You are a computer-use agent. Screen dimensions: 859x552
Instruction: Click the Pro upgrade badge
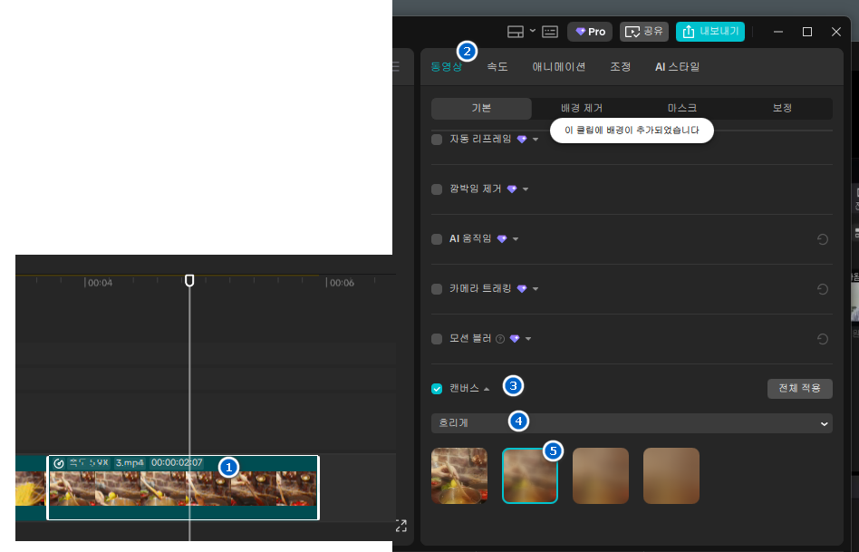(590, 32)
